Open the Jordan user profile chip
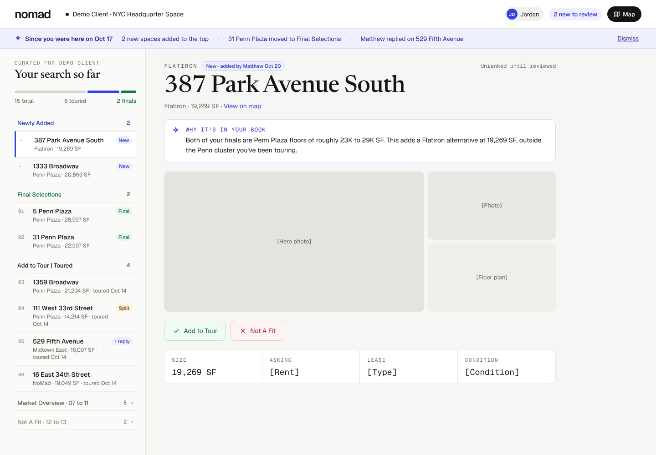The height and width of the screenshot is (455, 656). pyautogui.click(x=524, y=14)
